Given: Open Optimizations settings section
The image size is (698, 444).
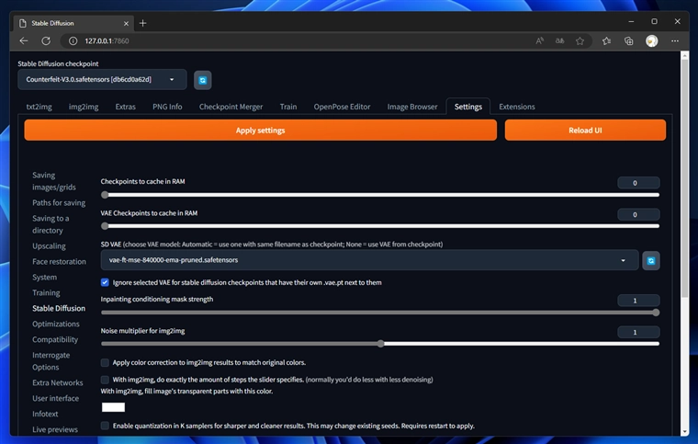Looking at the screenshot, I should pos(56,324).
